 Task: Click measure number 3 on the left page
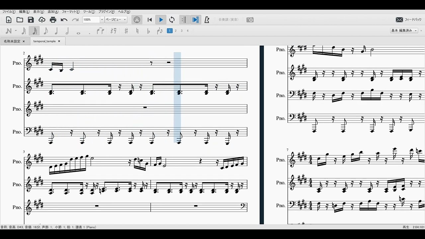click(24, 152)
